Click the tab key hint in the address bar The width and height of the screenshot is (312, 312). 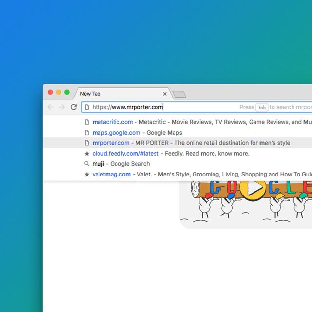[x=262, y=107]
